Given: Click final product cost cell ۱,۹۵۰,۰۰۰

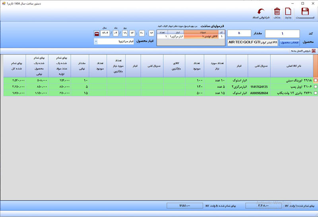Looking at the screenshot, I should point(37,93).
